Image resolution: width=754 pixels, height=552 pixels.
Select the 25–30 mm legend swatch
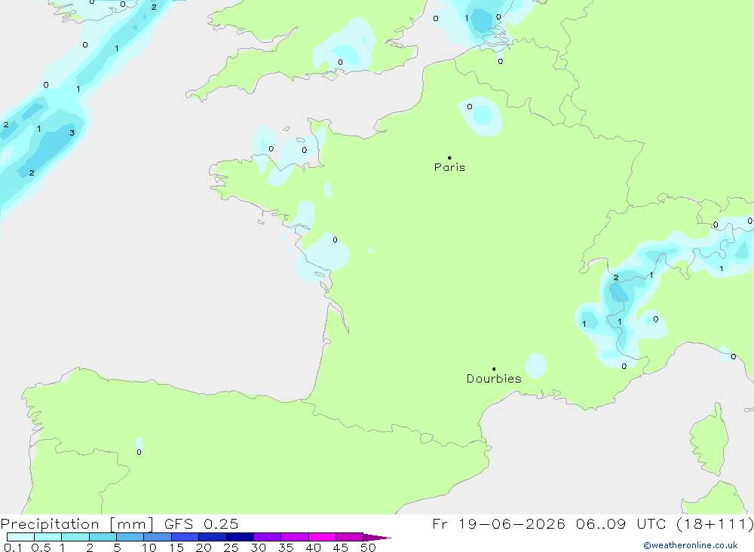240,537
